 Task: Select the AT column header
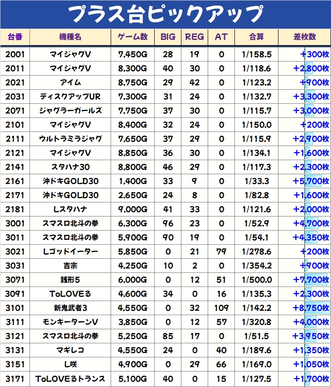[x=221, y=37]
